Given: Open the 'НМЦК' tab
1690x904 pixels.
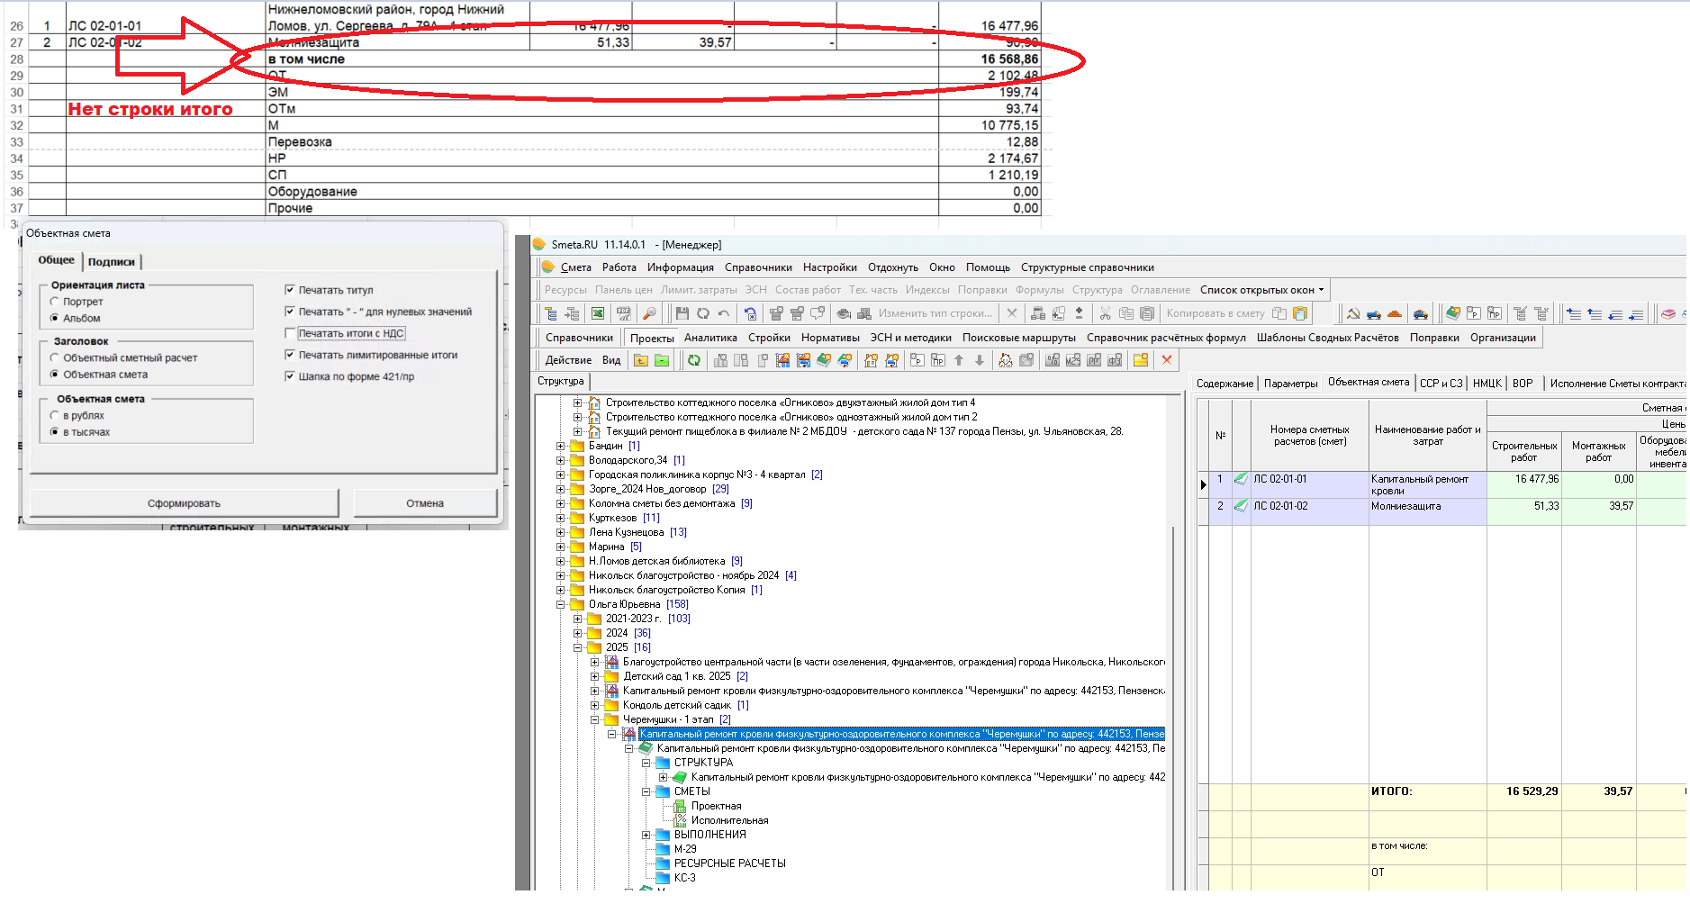Looking at the screenshot, I should point(1487,384).
